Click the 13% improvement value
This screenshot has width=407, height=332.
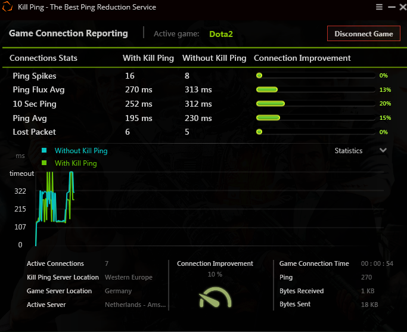pos(385,90)
